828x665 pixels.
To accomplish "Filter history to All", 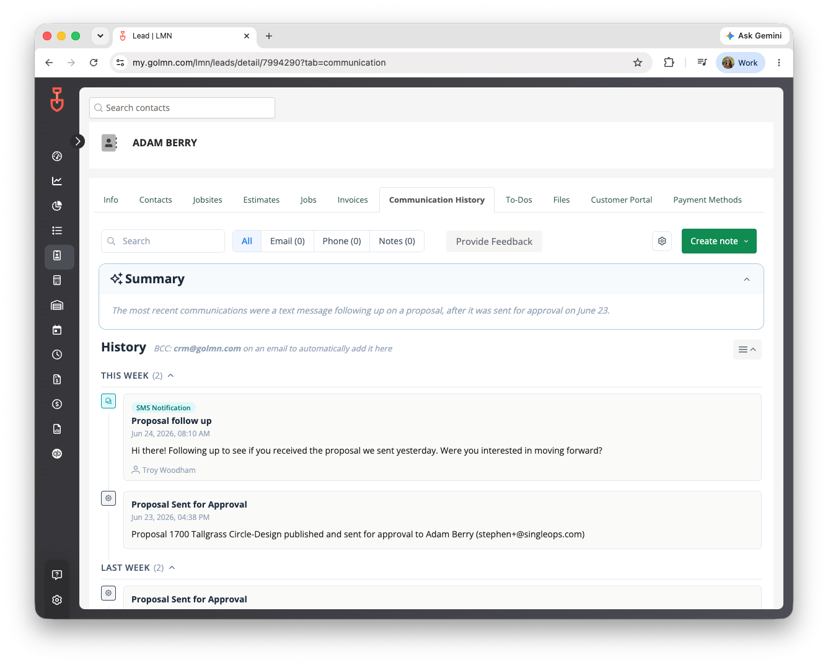I will coord(247,241).
